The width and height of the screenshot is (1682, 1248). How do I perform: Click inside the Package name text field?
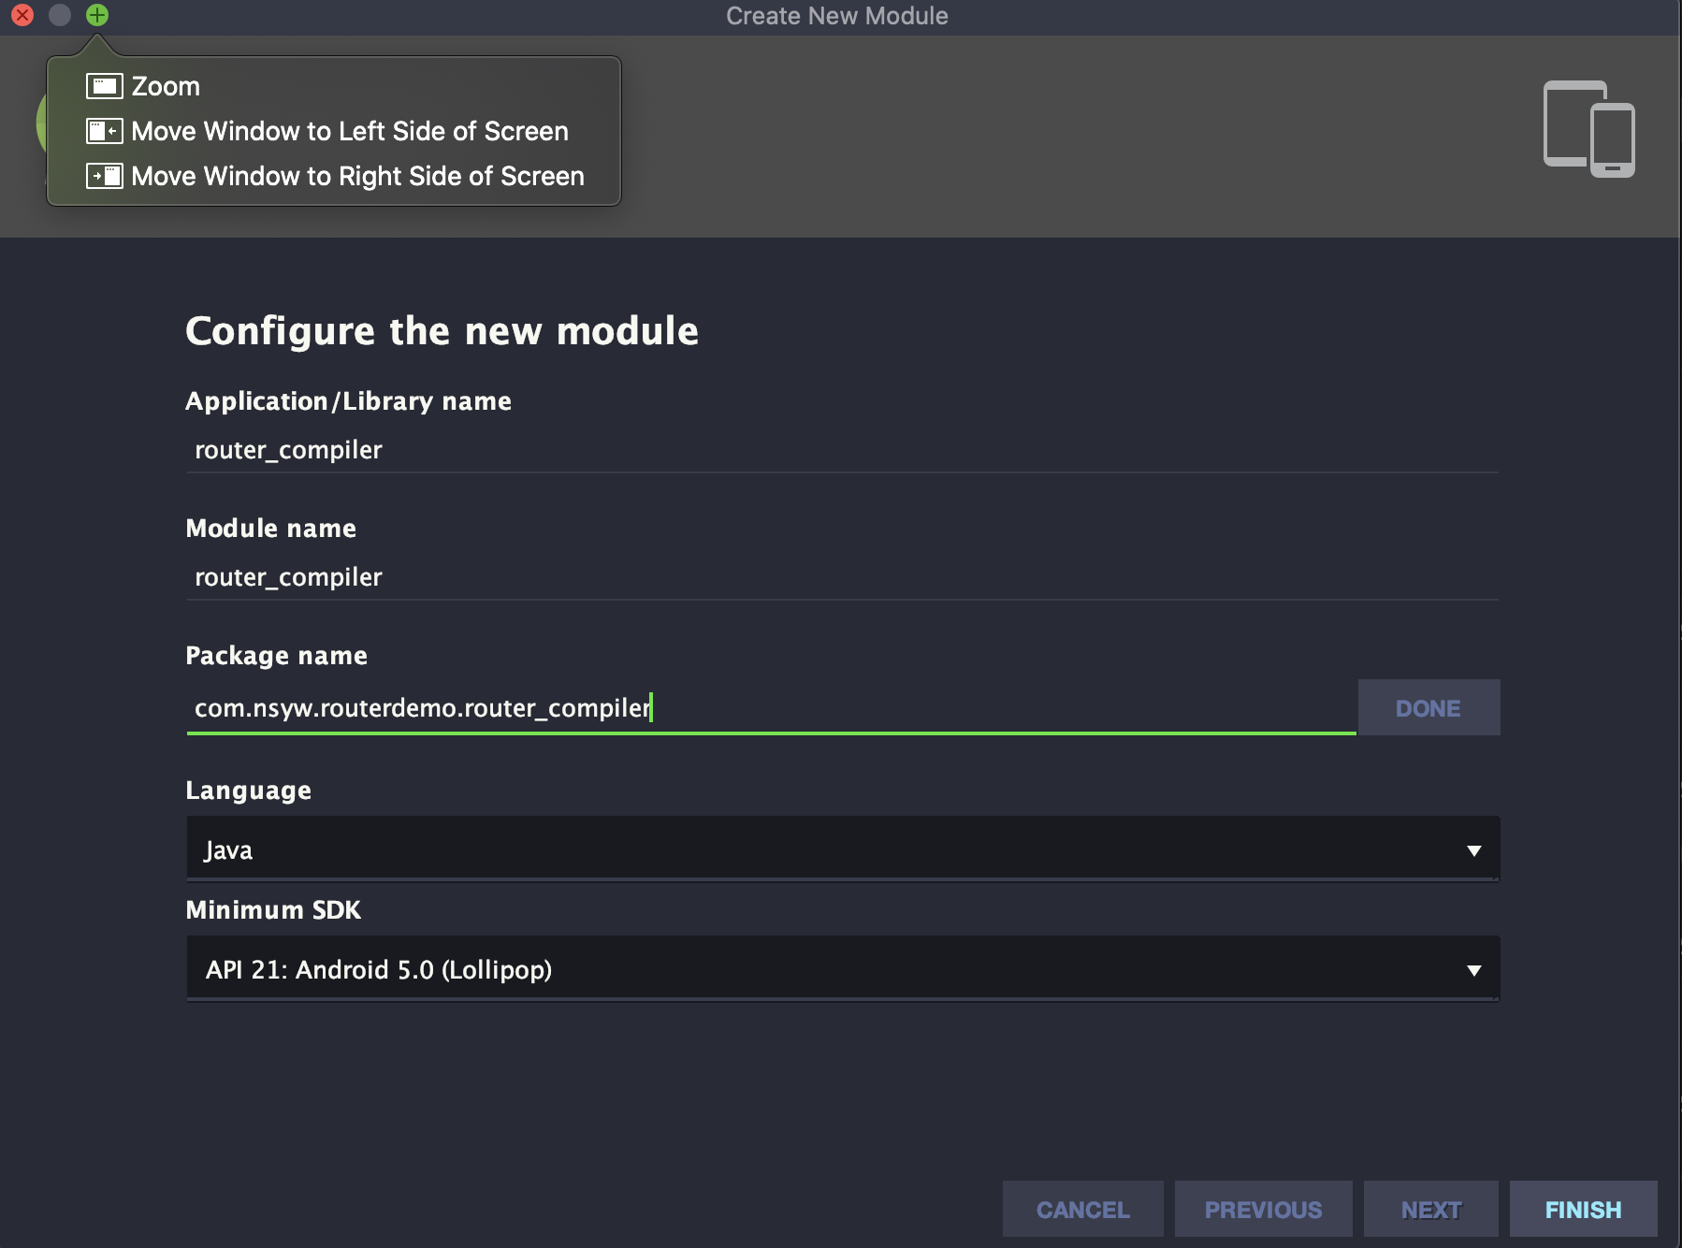[748, 708]
